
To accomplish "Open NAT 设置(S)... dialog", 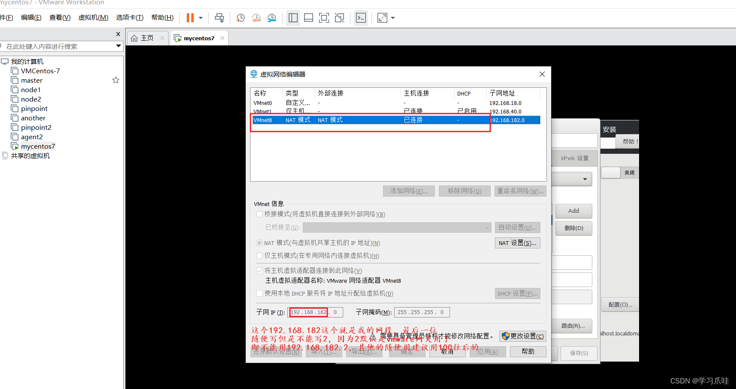I will [x=517, y=243].
